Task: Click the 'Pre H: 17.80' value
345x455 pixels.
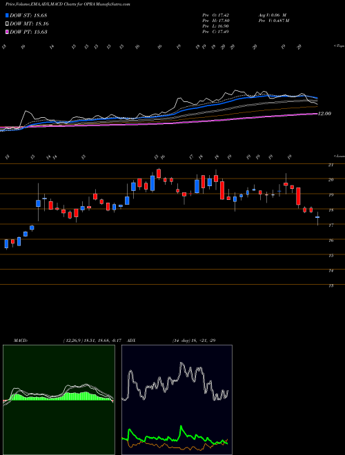Action: (215, 21)
